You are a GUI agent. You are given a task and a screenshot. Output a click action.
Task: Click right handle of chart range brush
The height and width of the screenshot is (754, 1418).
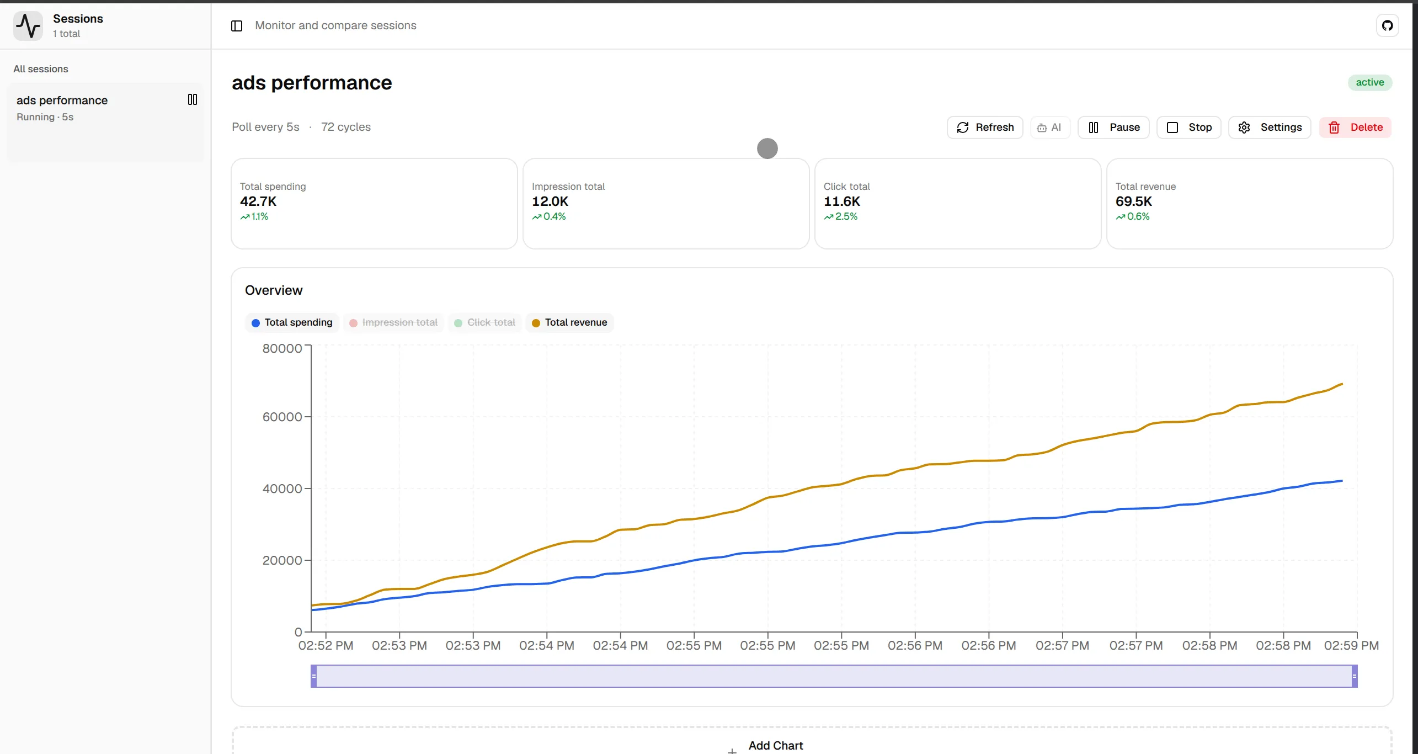[1355, 676]
